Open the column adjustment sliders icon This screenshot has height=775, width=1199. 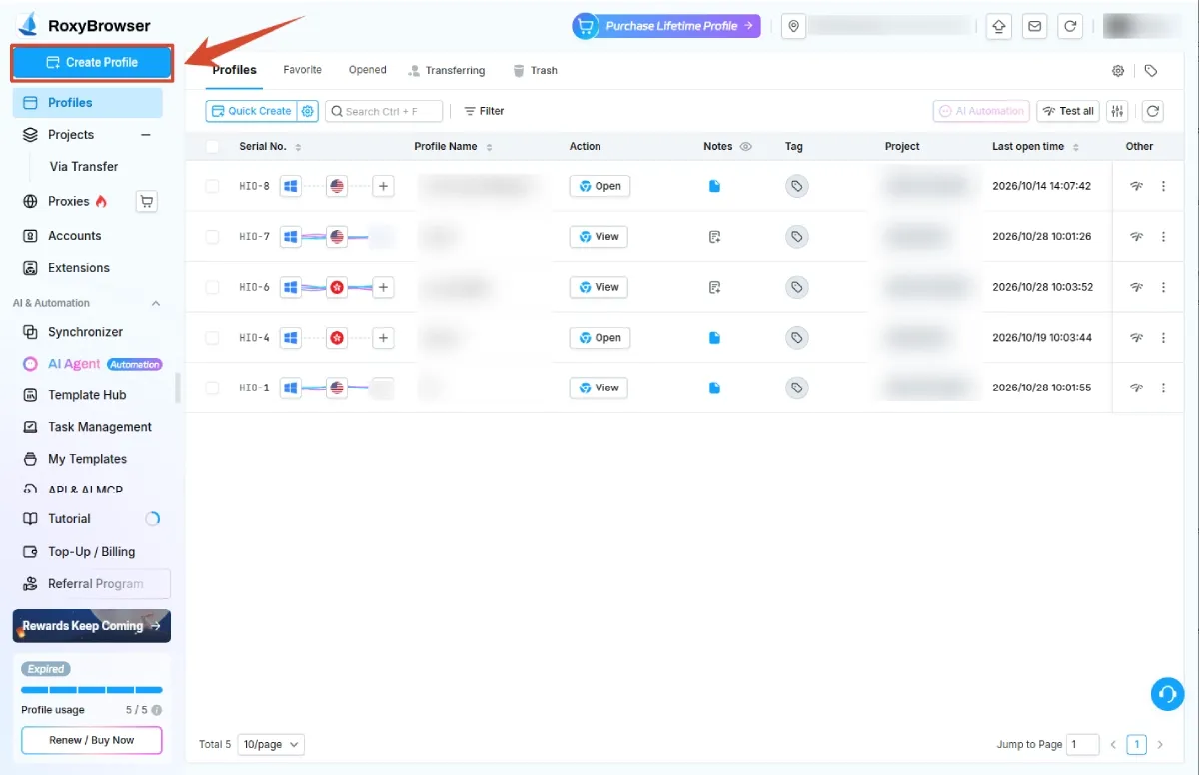tap(1118, 111)
